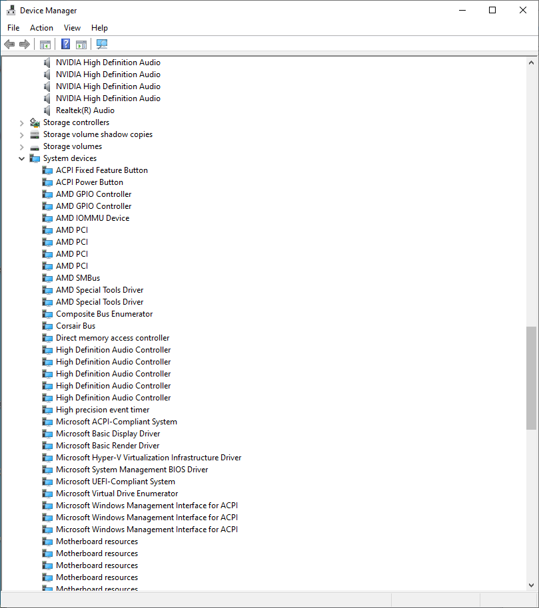Click the Show/Hide Action Pane icon
This screenshot has width=539, height=608.
tap(81, 45)
